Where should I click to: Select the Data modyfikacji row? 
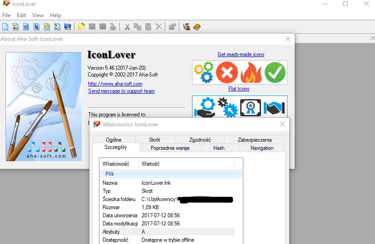(x=168, y=224)
